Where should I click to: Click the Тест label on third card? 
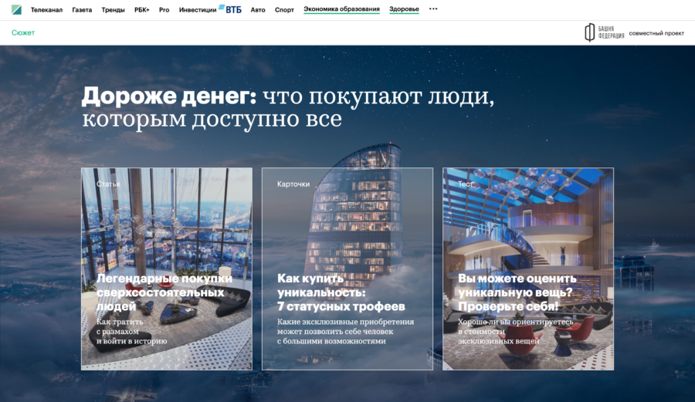[466, 184]
